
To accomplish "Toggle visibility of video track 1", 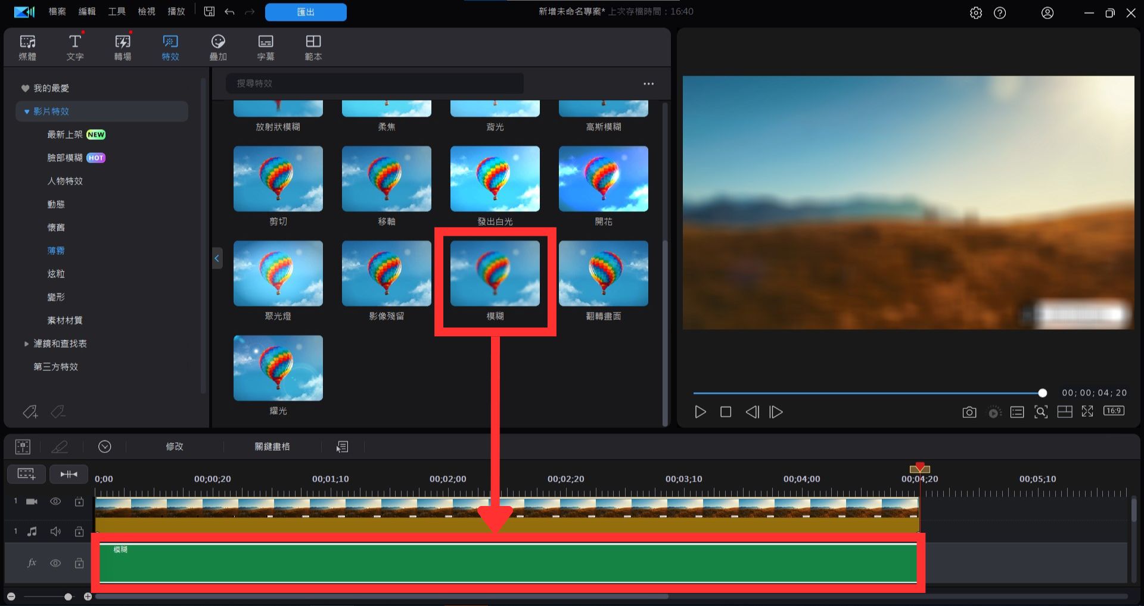I will tap(55, 502).
